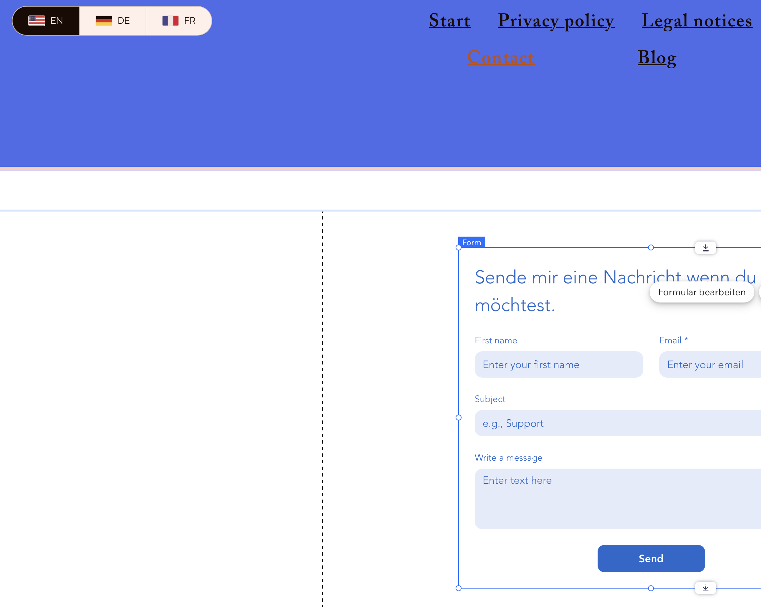Screen dimensions: 761x607
Task: Click the top-center resize handle of form
Action: 651,247
